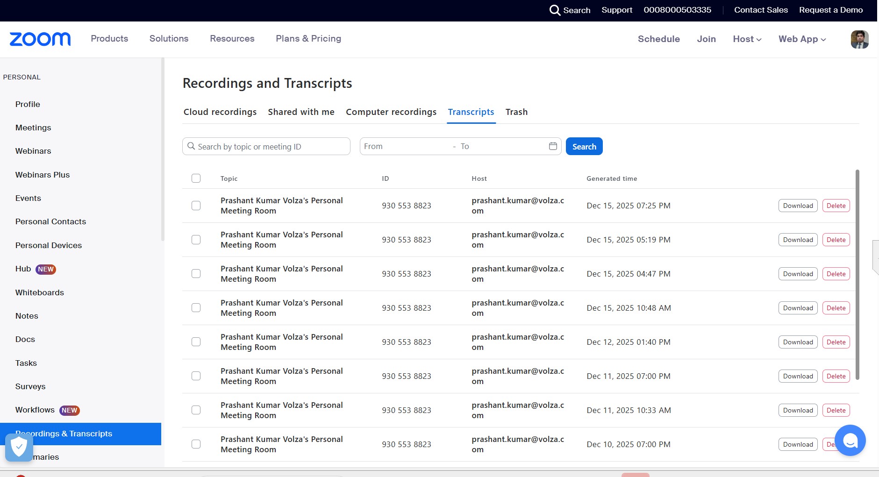Click the transcript list vertical scrollbar
Viewport: 879px width, 477px height.
tap(858, 275)
